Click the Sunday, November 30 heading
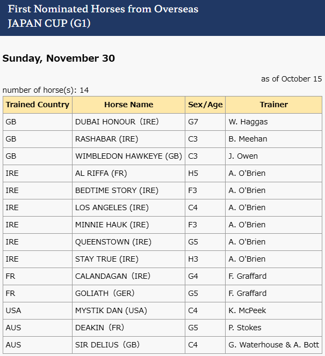 [59, 58]
